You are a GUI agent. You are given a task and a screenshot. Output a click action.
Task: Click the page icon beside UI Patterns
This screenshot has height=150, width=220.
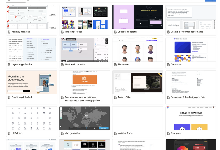(x=9, y=133)
